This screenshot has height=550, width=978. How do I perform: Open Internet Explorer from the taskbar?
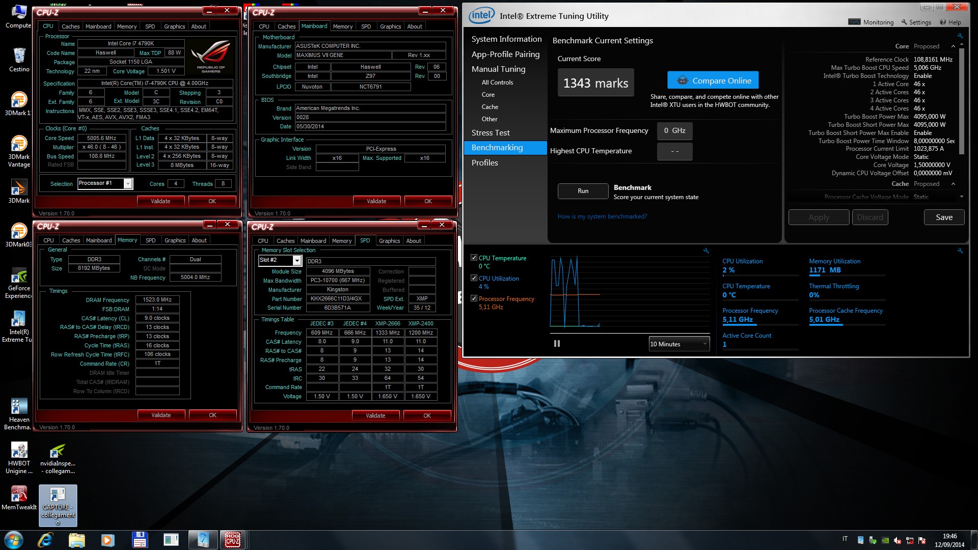tap(45, 540)
